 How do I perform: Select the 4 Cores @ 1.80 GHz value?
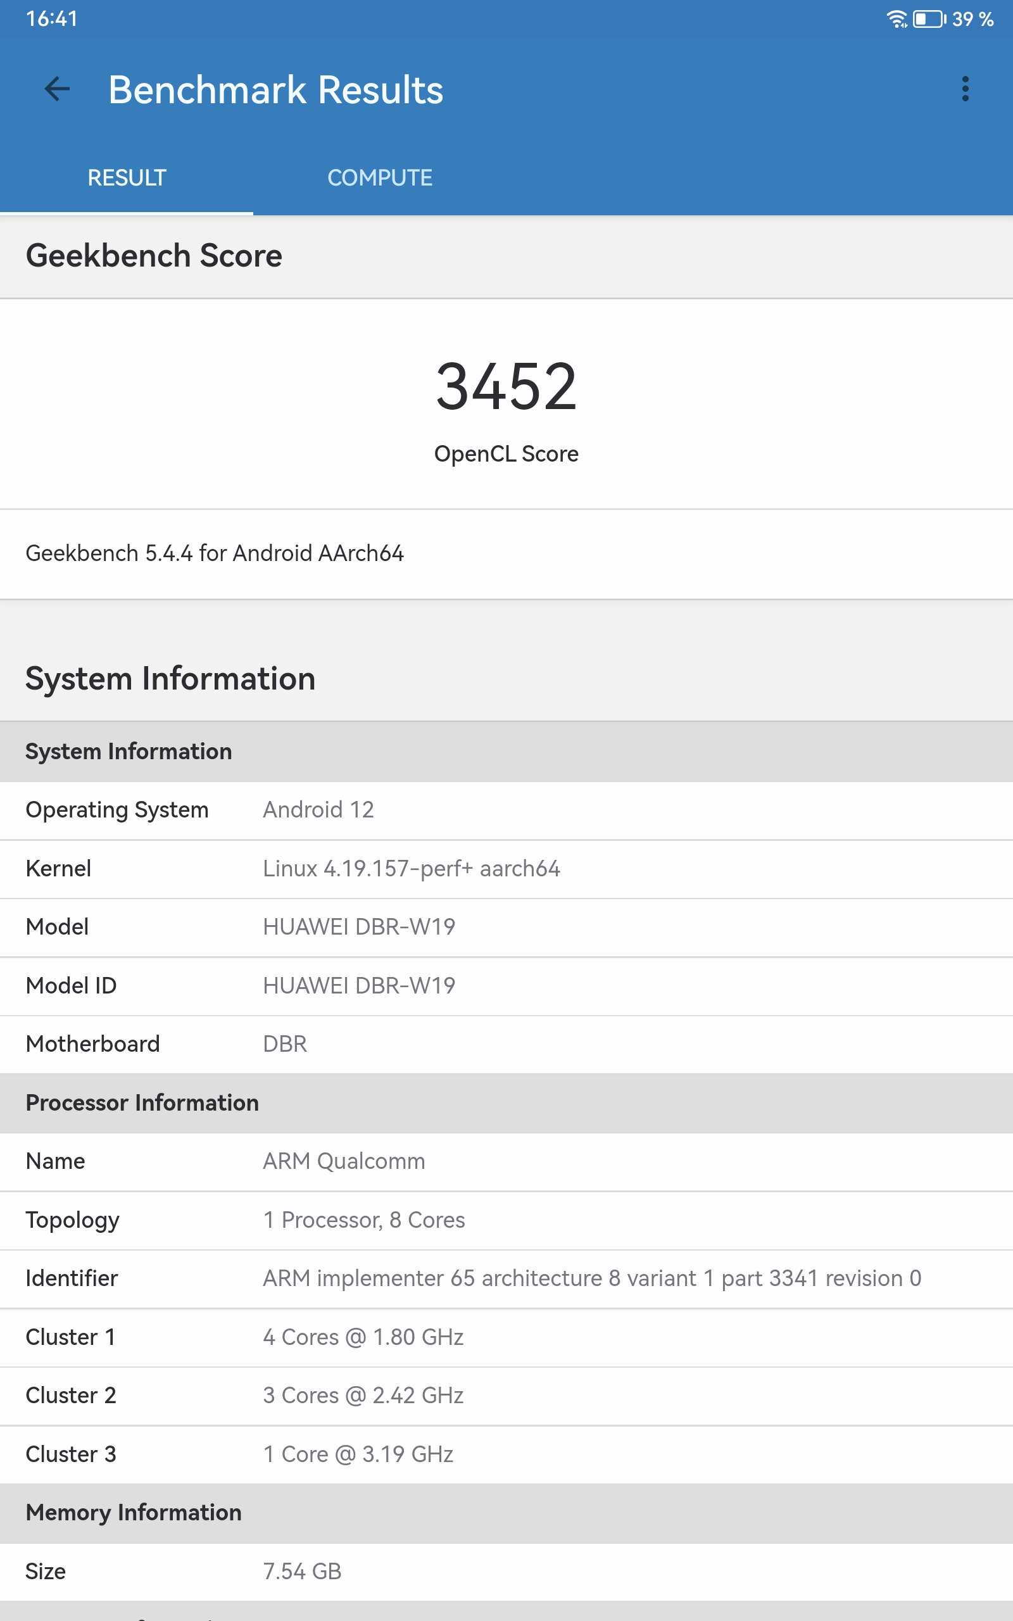[363, 1338]
